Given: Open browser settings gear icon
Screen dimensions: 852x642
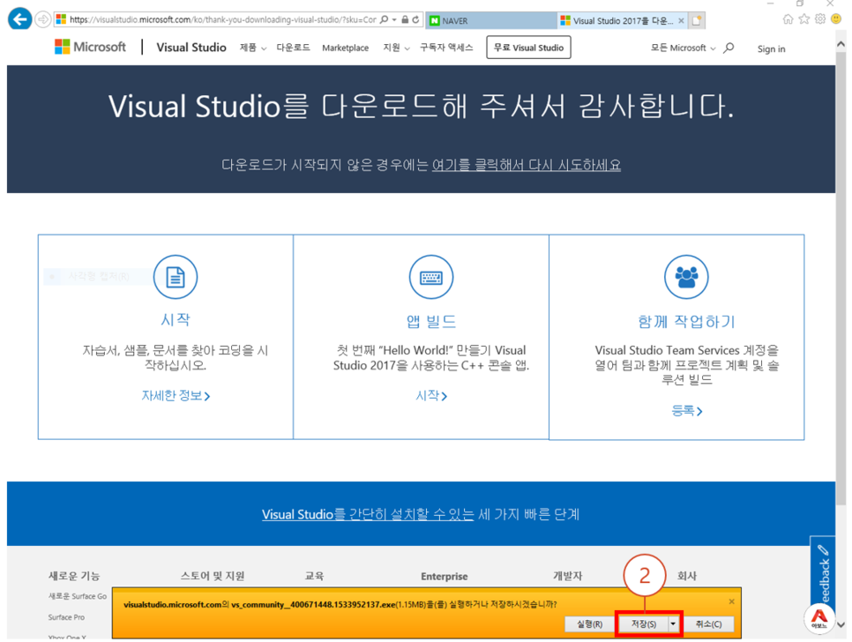Looking at the screenshot, I should pos(820,19).
